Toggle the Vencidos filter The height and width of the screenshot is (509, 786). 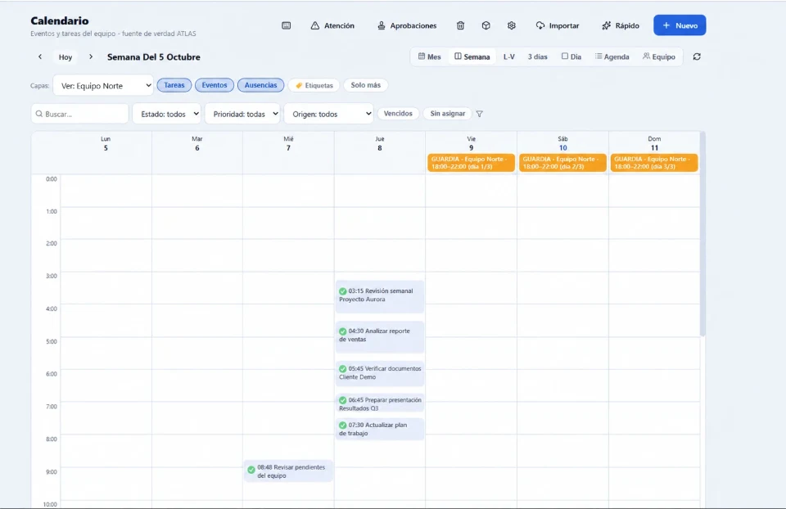[398, 114]
